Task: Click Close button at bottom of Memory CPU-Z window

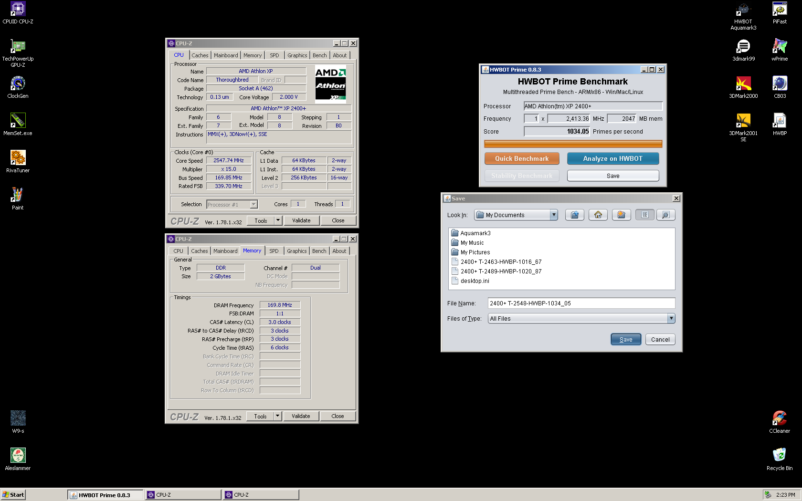Action: tap(338, 416)
